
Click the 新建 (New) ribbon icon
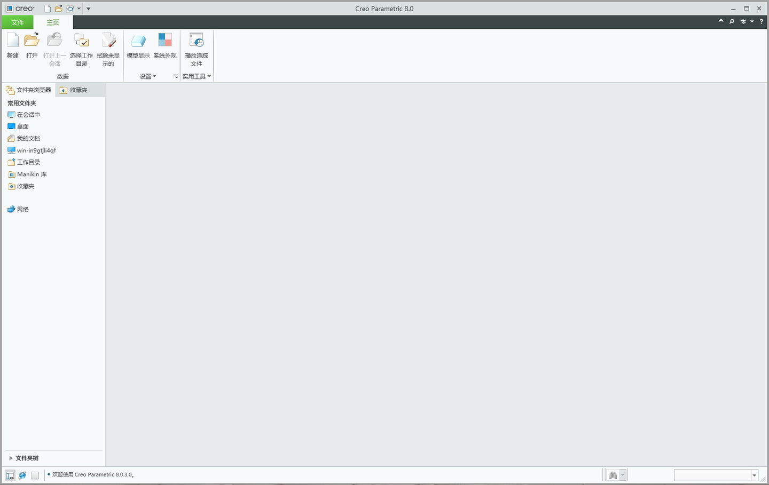(x=13, y=45)
